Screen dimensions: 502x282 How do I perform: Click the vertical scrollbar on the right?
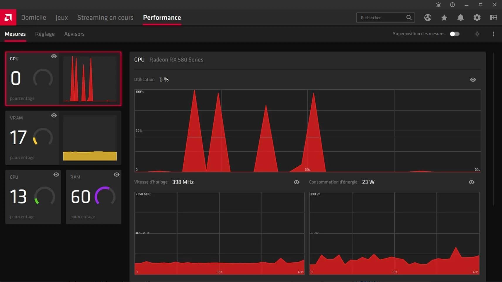[x=494, y=129]
